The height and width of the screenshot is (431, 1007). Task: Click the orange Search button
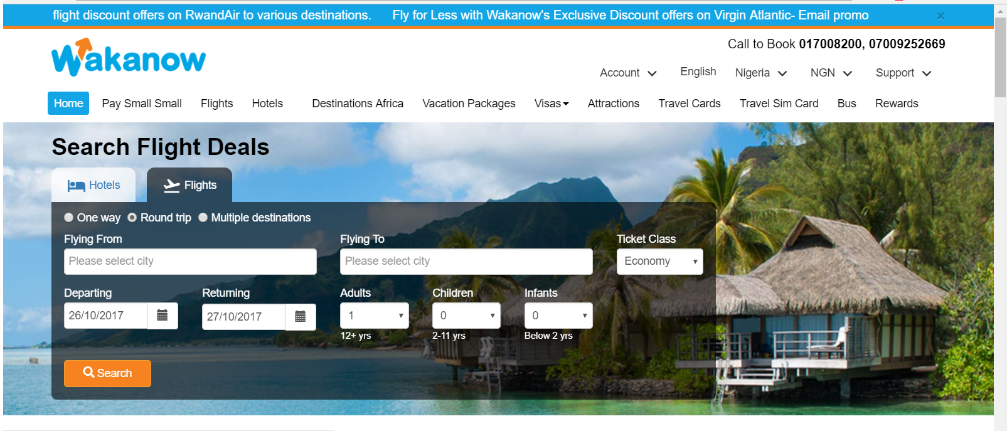(x=107, y=373)
